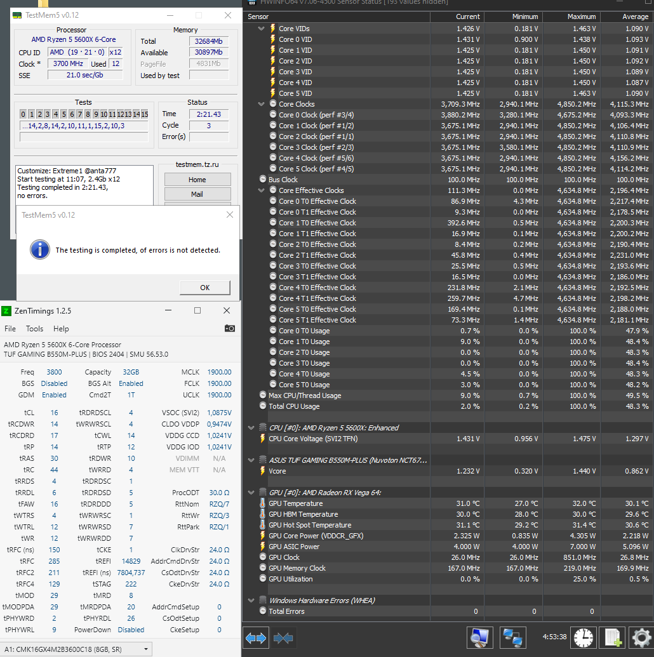Reset sensor min/max with clock icon

584,638
